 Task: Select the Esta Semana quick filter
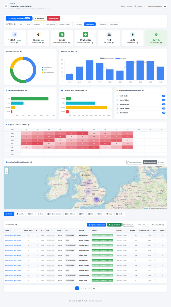(50, 24)
